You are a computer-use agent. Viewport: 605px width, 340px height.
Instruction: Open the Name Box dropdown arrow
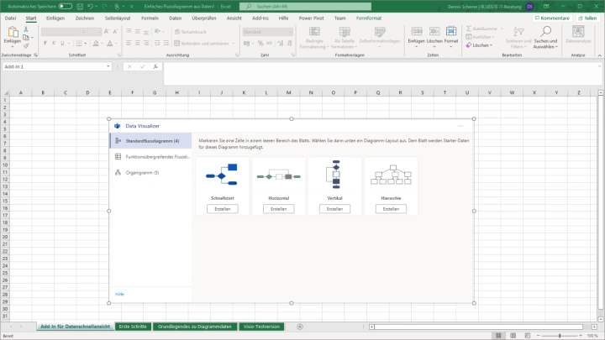[x=108, y=66]
